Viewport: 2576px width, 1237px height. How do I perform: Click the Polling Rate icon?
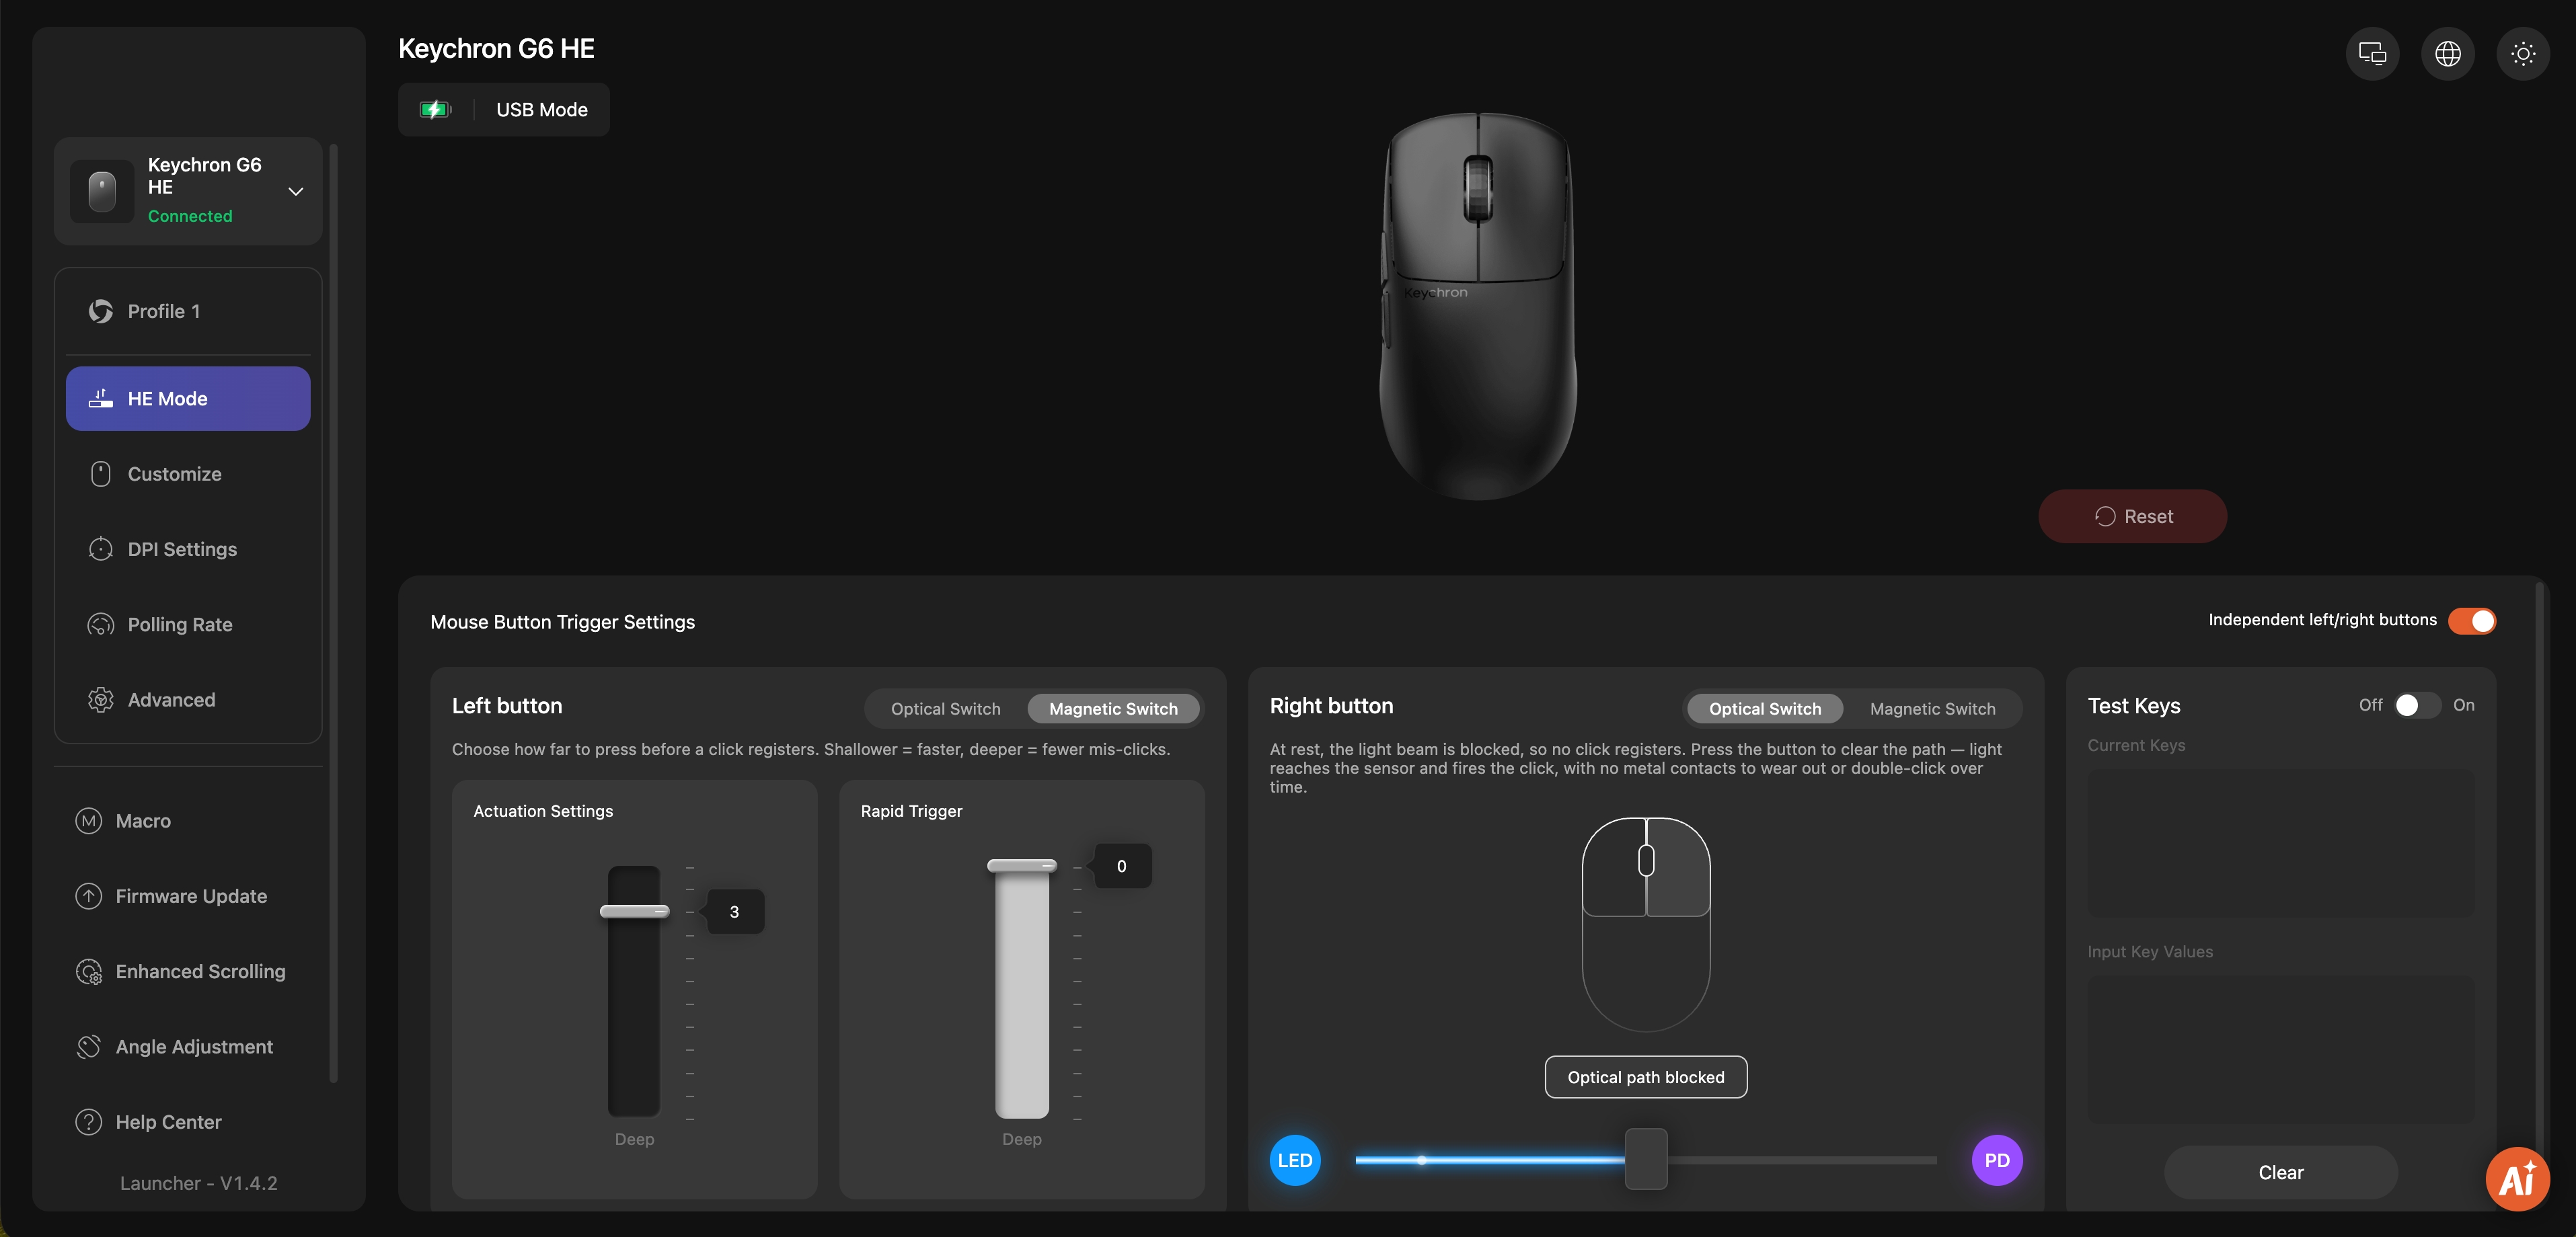[101, 625]
